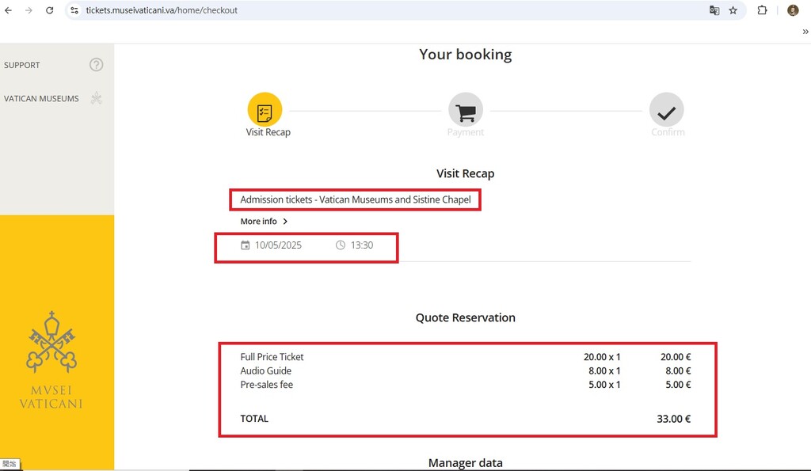Click the Your booking heading
Screen dimensions: 811x471
[465, 55]
